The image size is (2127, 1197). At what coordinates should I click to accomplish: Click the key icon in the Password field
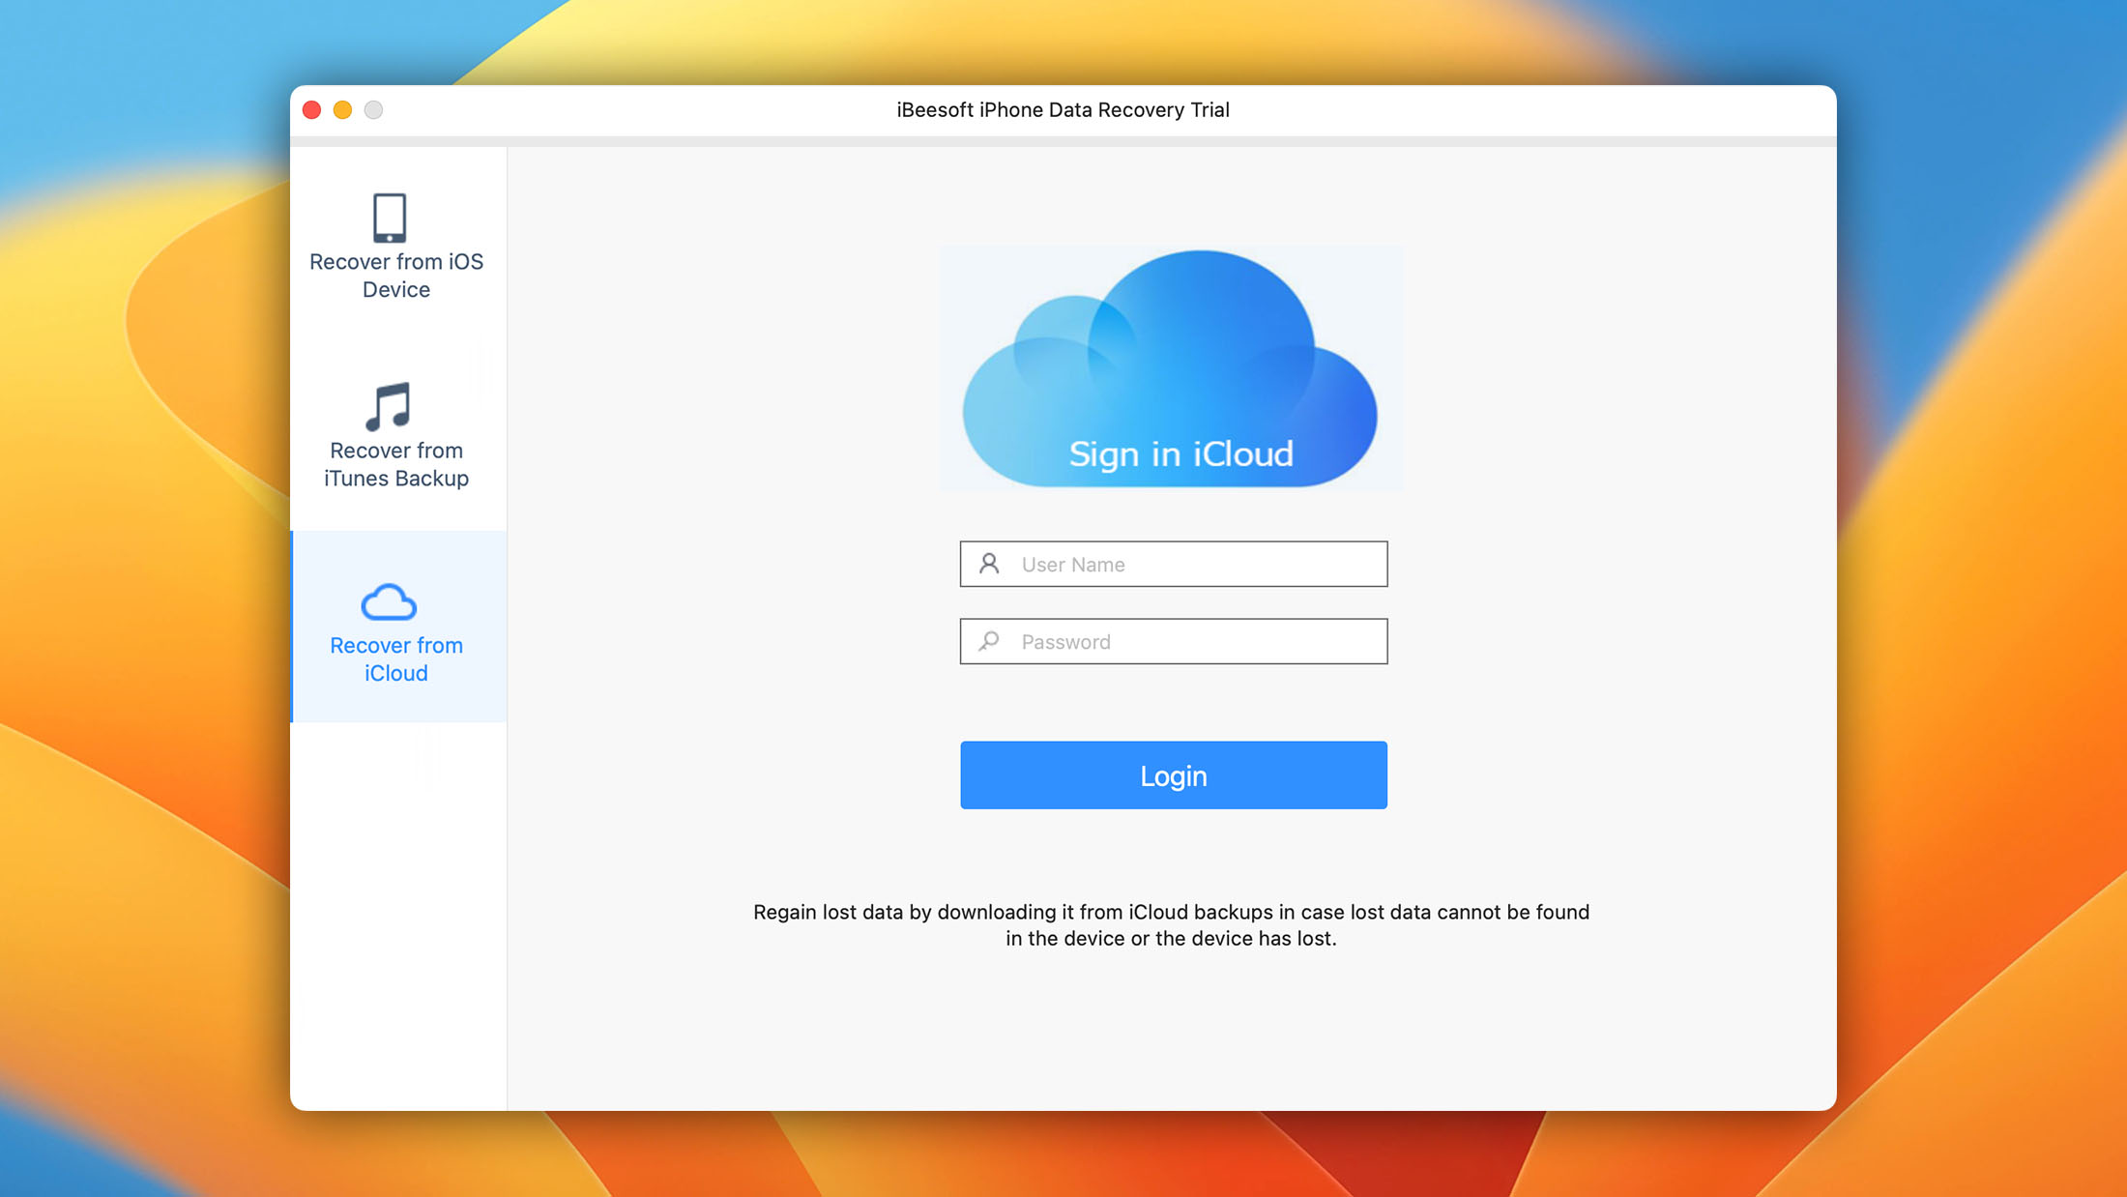[x=988, y=641]
